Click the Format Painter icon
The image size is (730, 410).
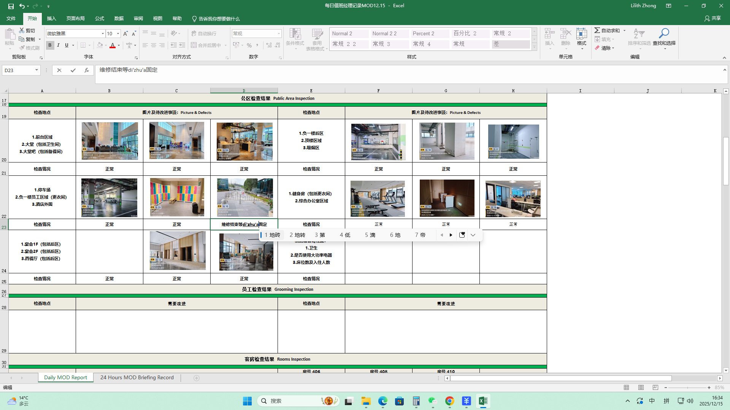[x=22, y=48]
